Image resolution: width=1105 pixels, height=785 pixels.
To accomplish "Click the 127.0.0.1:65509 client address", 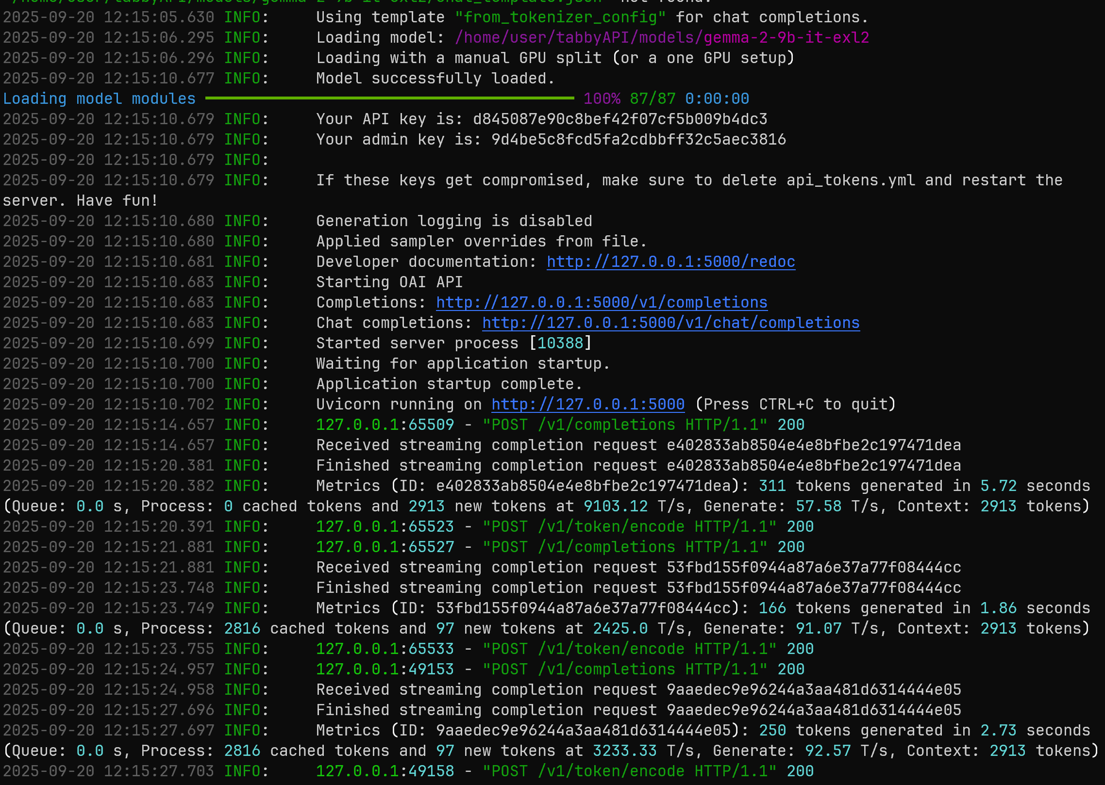I will [385, 425].
